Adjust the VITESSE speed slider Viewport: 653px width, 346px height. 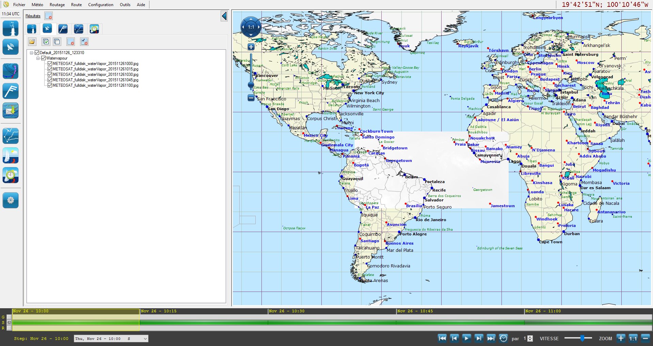[582, 338]
